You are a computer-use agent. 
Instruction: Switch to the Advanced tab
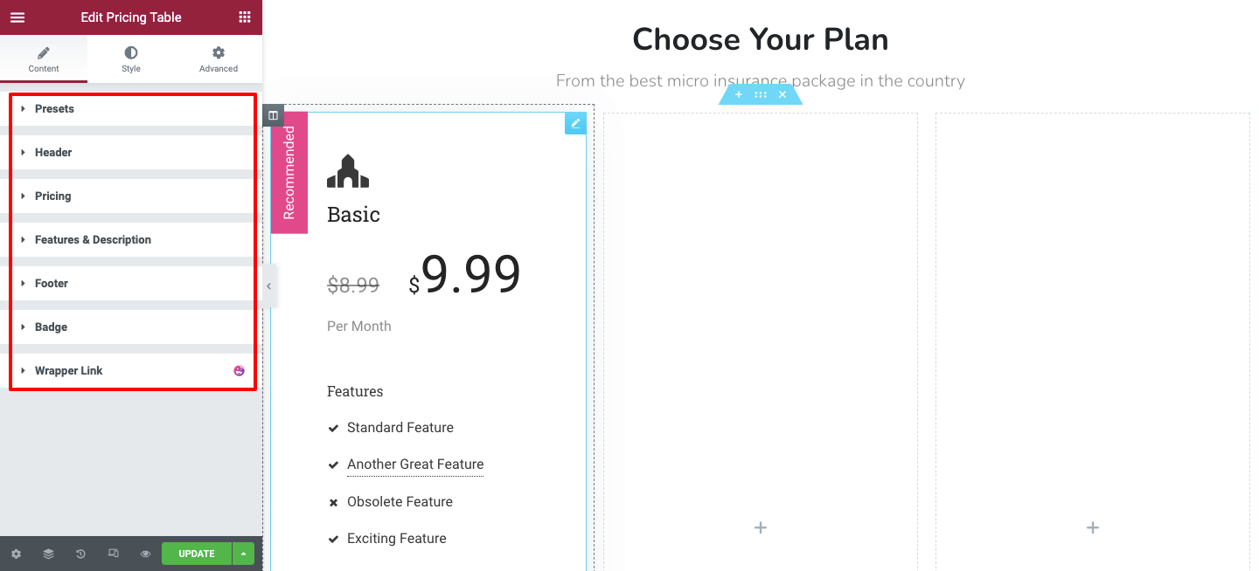(219, 59)
